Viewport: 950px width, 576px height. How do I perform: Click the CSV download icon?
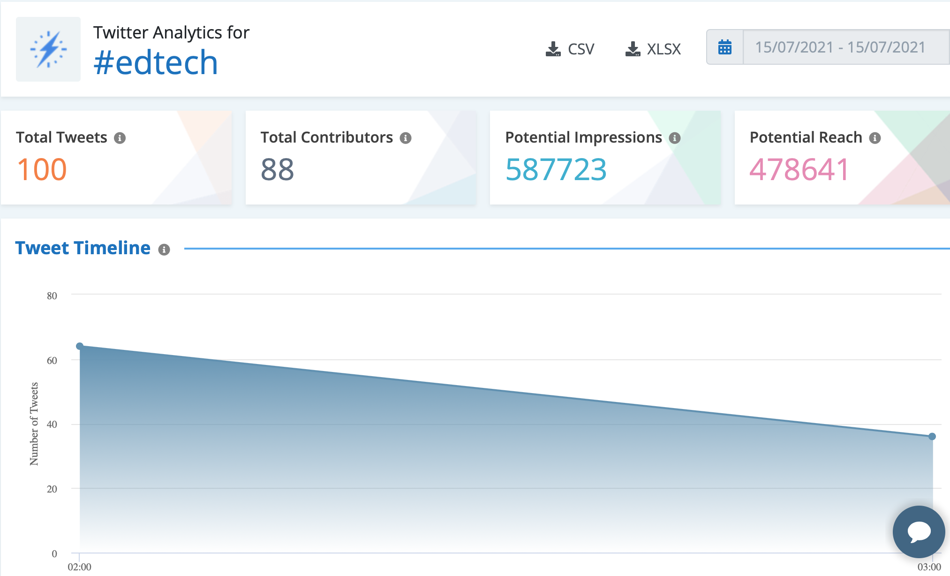pos(553,49)
